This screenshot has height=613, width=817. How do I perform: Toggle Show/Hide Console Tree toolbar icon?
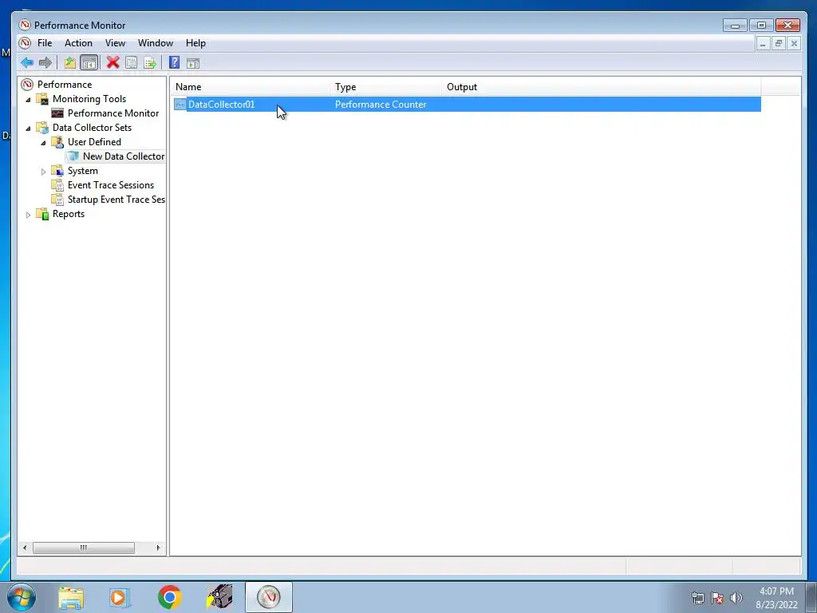point(89,63)
